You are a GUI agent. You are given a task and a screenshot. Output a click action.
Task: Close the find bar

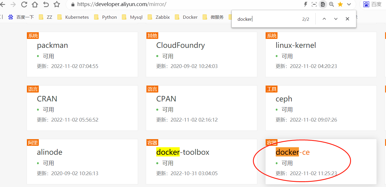click(348, 19)
